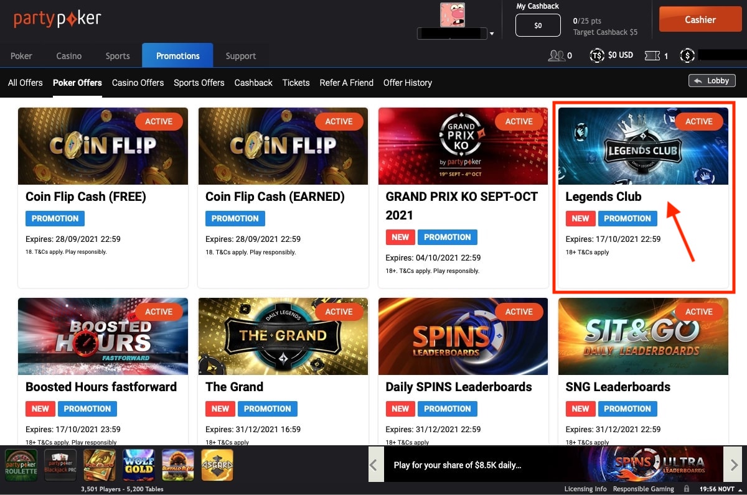Go to previous banner with left arrow
747x495 pixels.
click(x=376, y=465)
